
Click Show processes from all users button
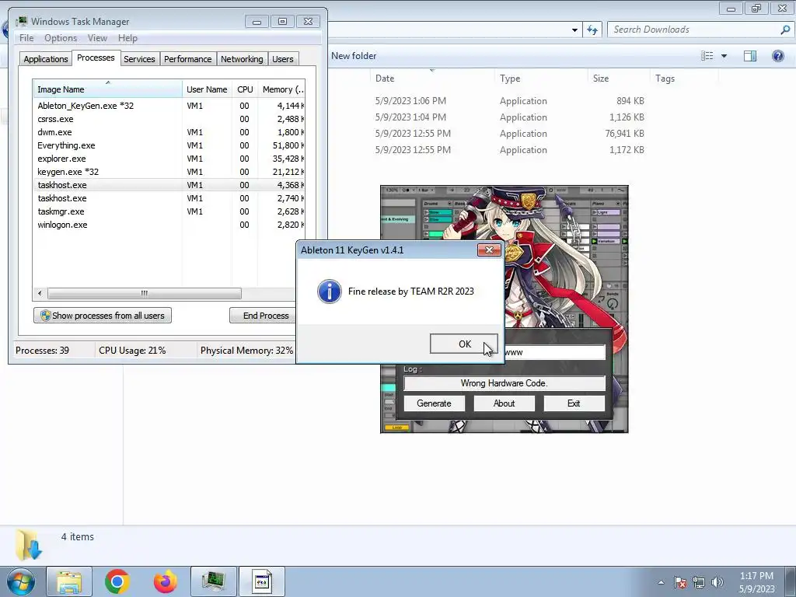click(103, 316)
